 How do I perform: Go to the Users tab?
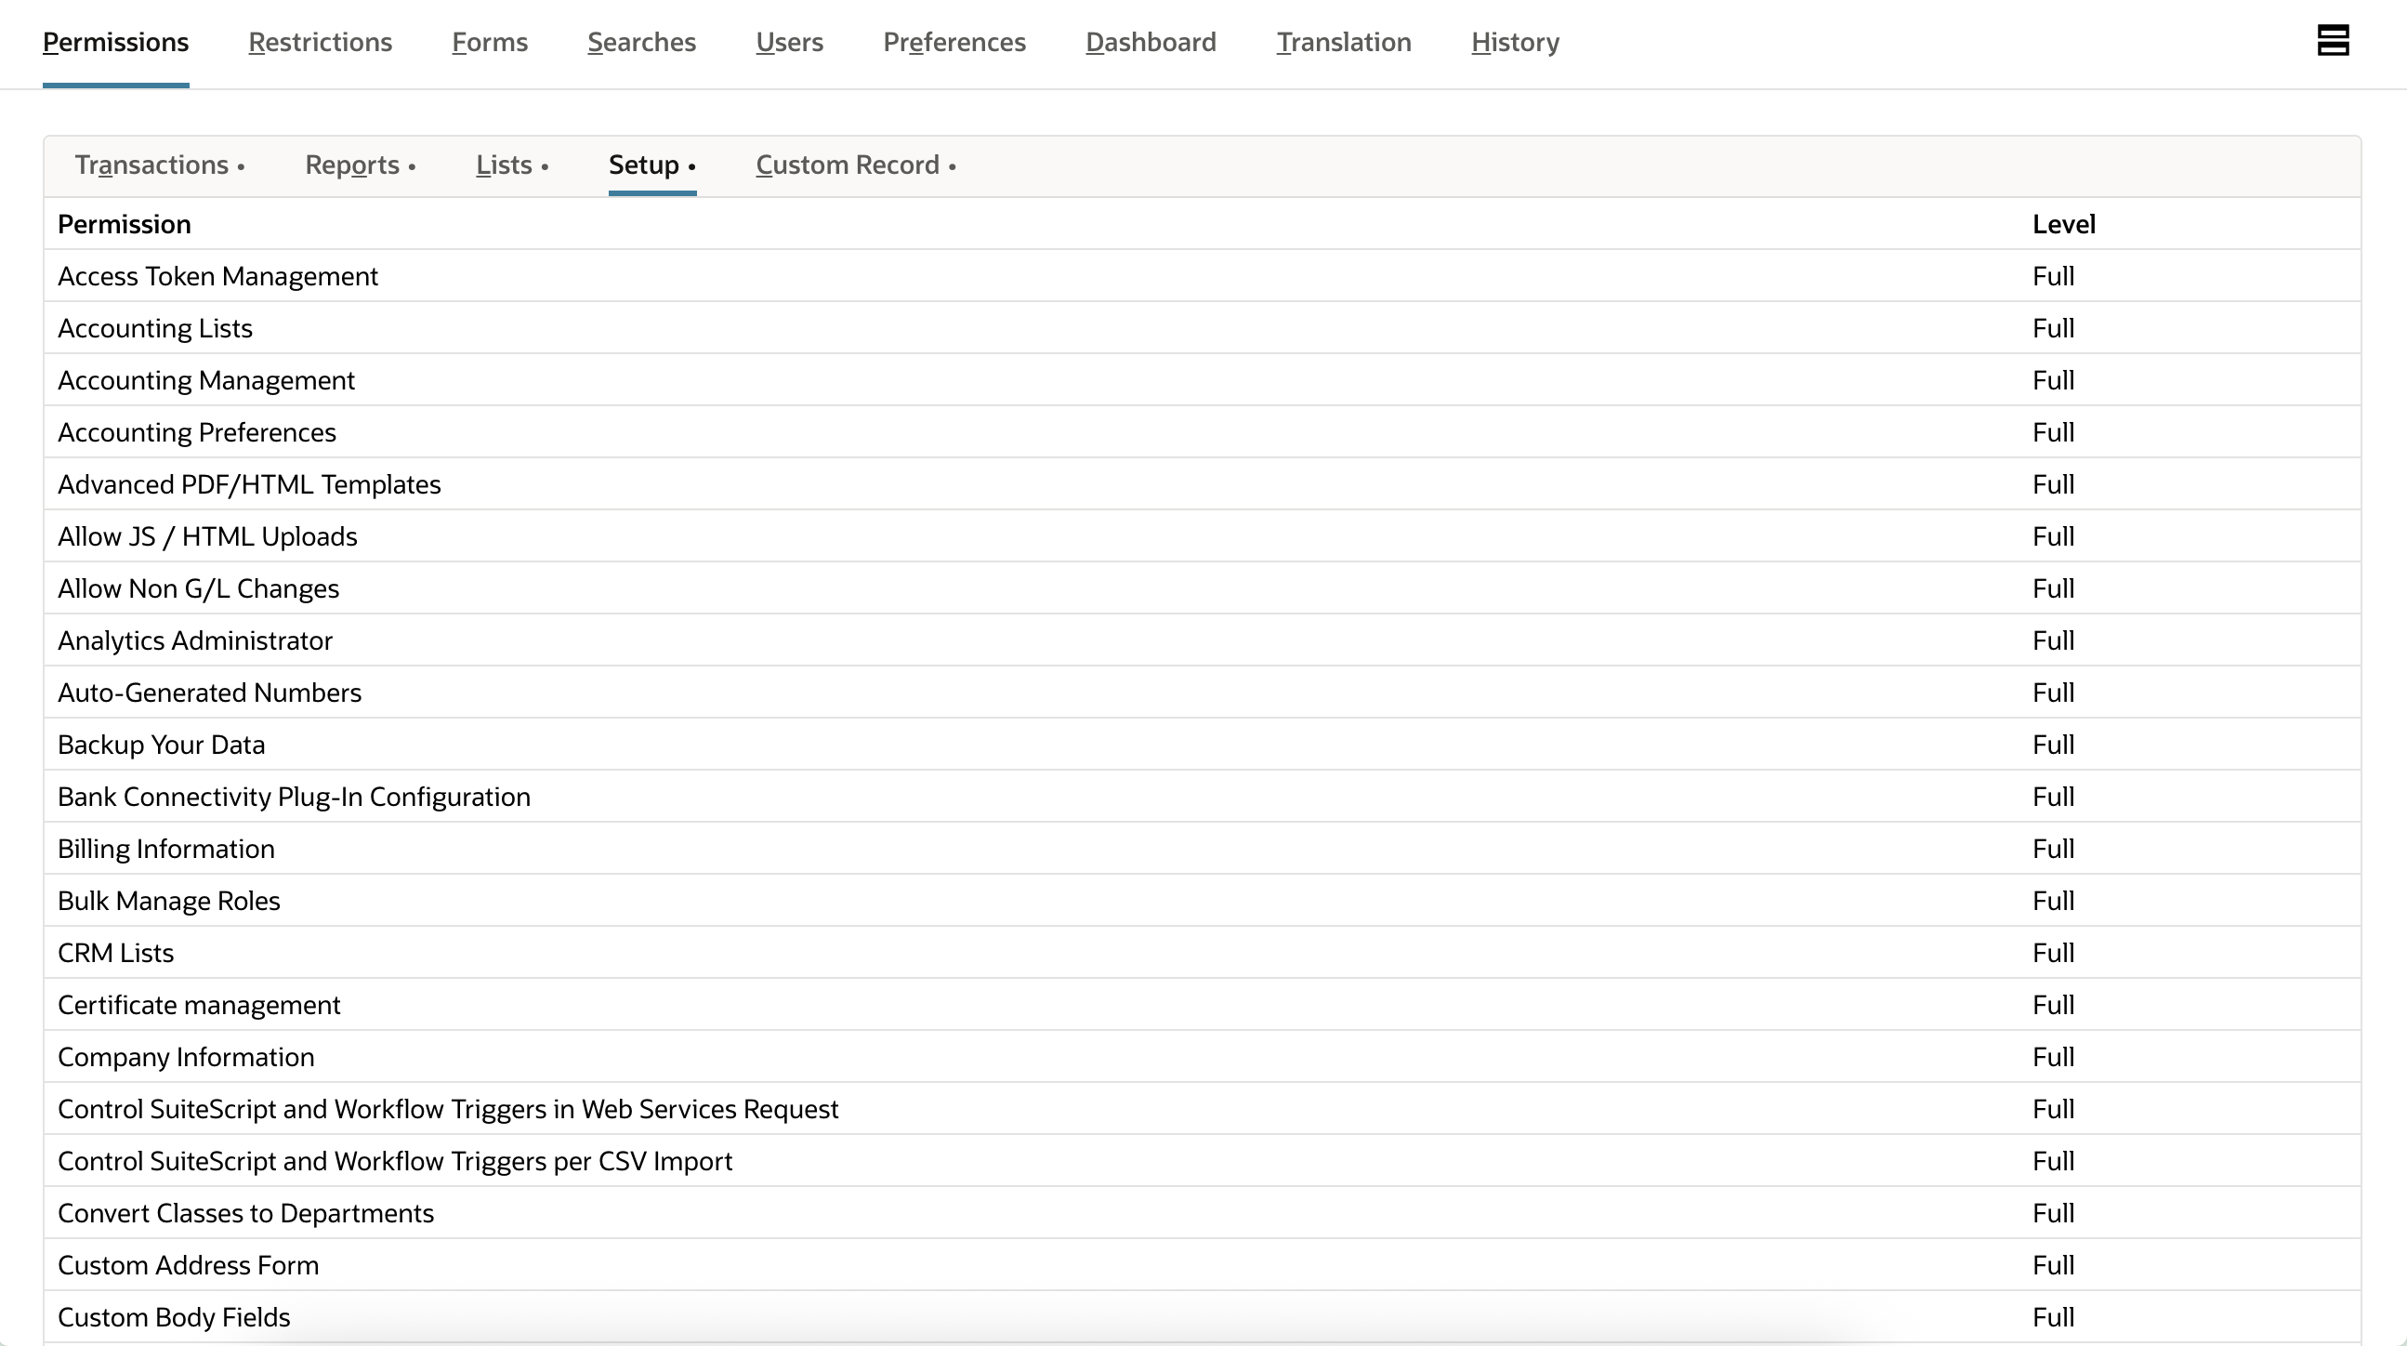789,43
